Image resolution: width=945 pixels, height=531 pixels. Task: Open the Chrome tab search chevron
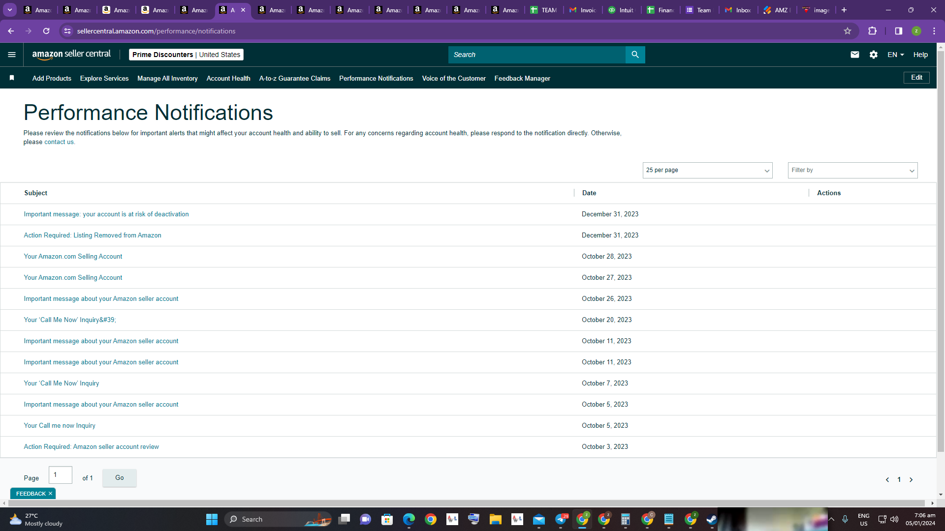[10, 10]
